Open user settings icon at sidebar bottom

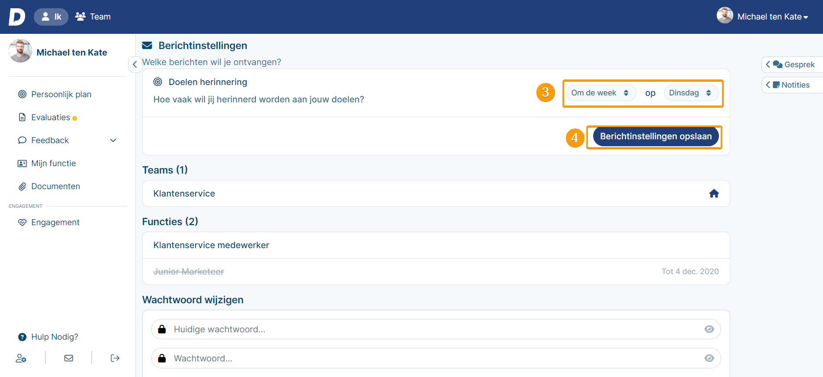point(21,358)
